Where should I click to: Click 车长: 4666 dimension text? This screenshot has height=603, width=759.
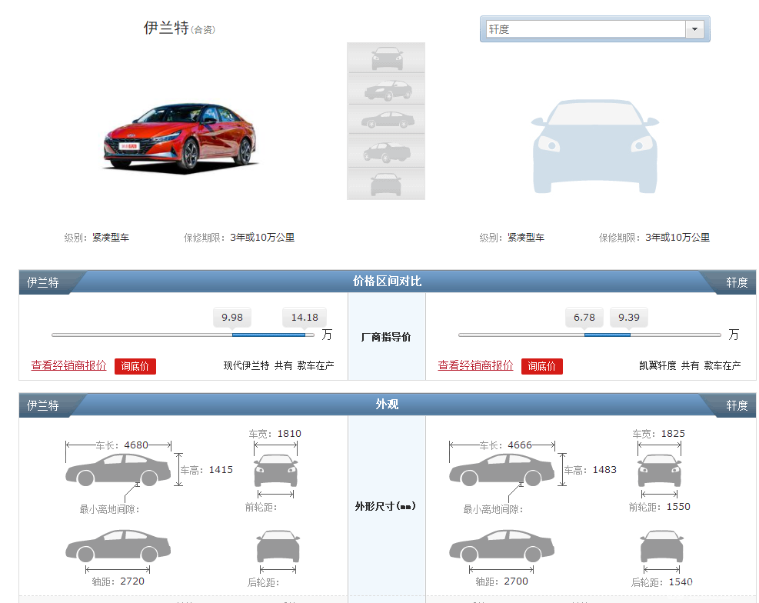click(506, 445)
